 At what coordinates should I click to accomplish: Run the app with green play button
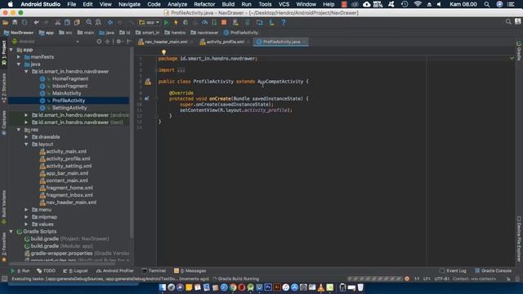(166, 22)
